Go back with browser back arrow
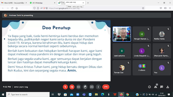This screenshot has width=173, height=97. tap(3, 8)
